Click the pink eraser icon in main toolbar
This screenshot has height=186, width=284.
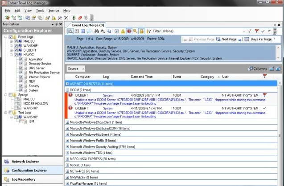(80, 18)
